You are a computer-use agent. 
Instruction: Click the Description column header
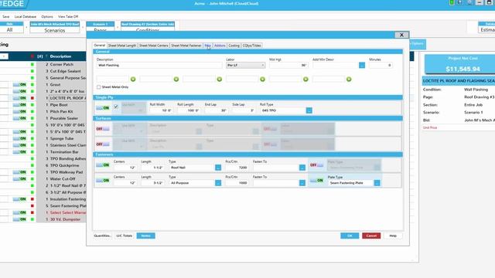pyautogui.click(x=60, y=56)
